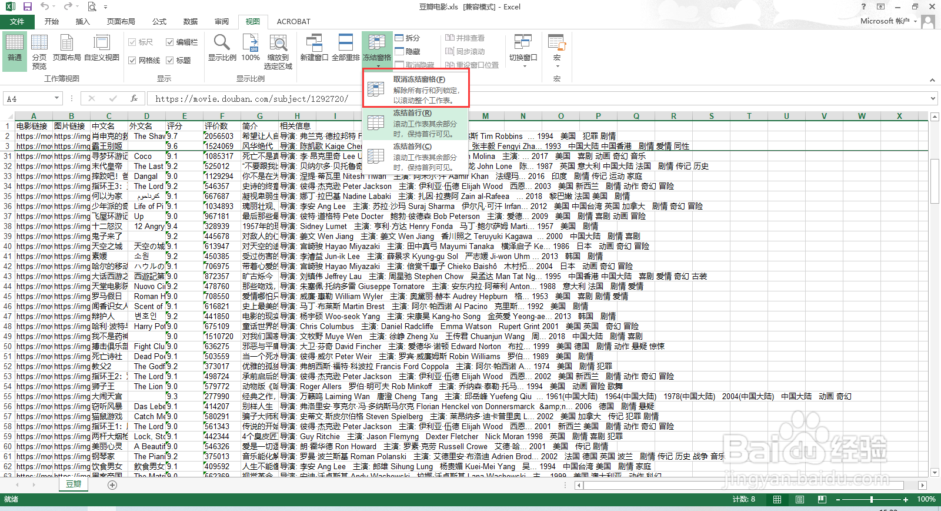The image size is (941, 511).
Task: Toggle the 编辑栏 formula bar checkbox
Action: pos(182,42)
